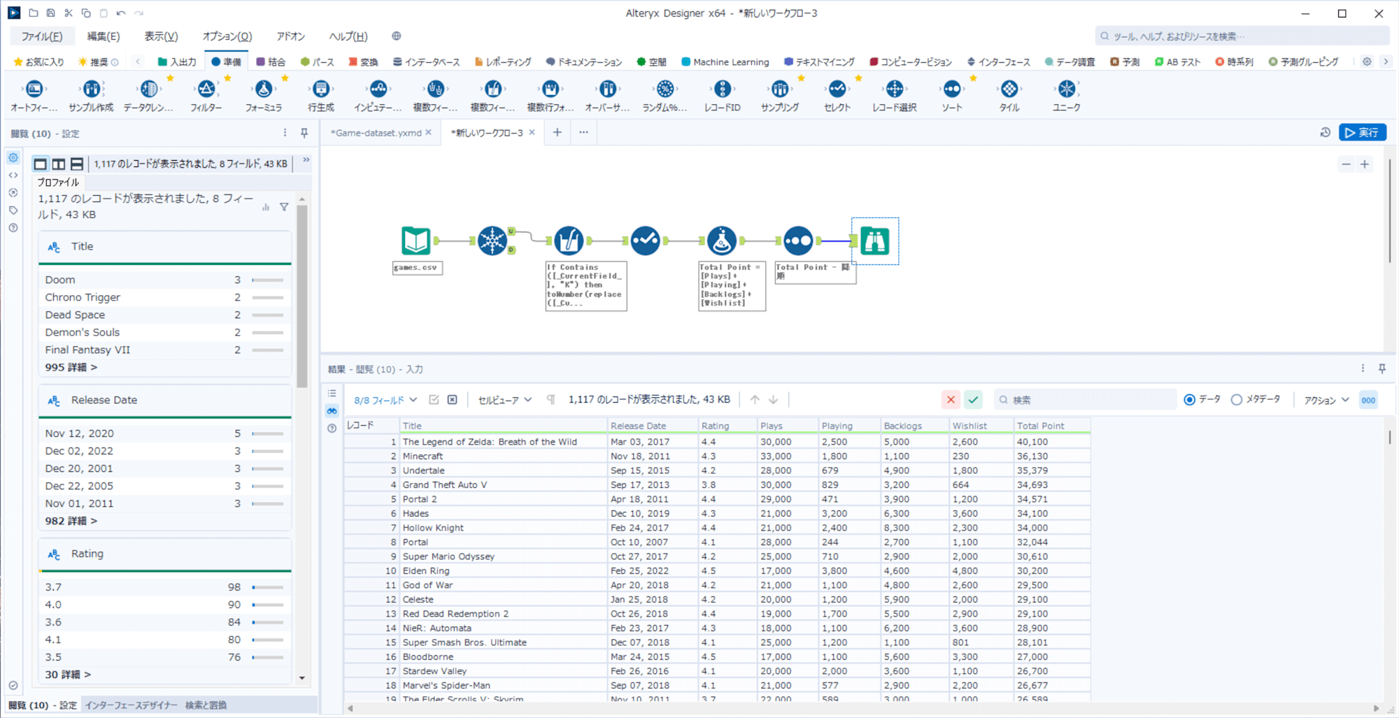This screenshot has width=1399, height=718.
Task: Pin the results panel
Action: click(1382, 368)
